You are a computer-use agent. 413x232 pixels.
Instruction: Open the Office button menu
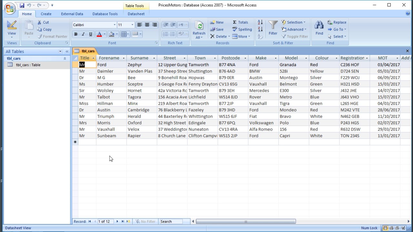[x=10, y=8]
